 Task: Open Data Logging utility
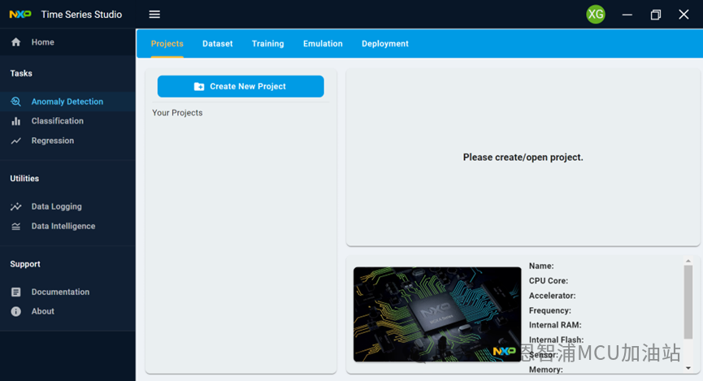click(x=67, y=206)
